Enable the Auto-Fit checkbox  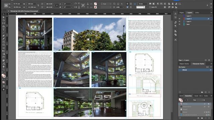point(150,7)
